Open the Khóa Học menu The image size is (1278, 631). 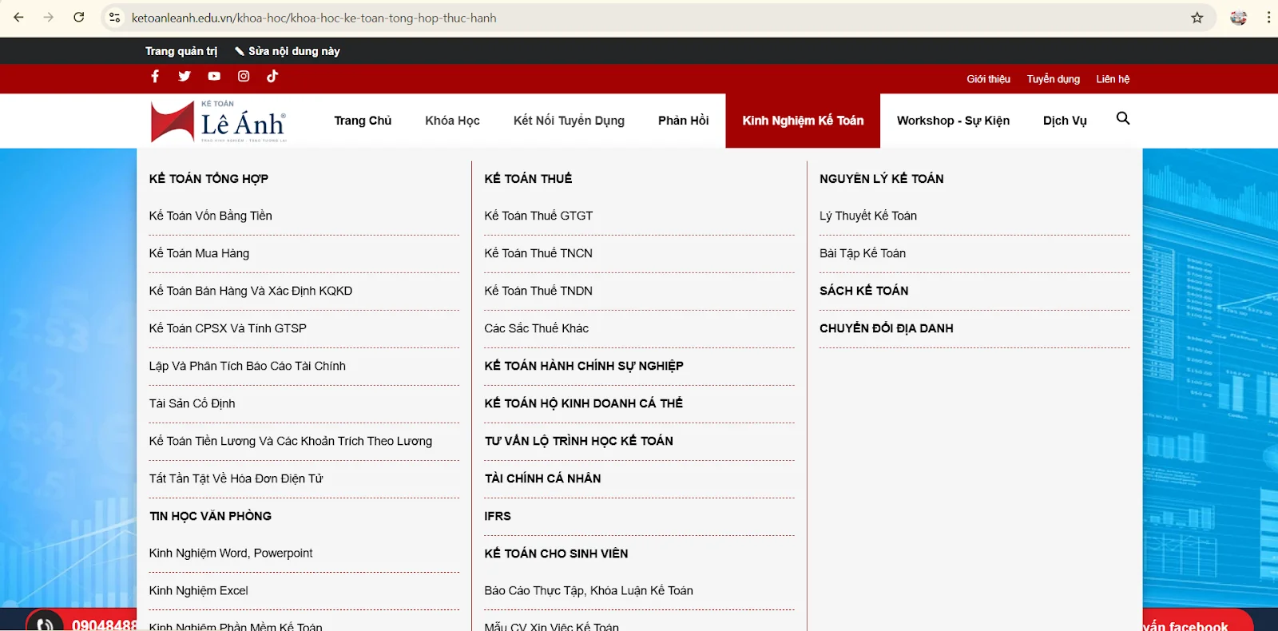pos(452,121)
